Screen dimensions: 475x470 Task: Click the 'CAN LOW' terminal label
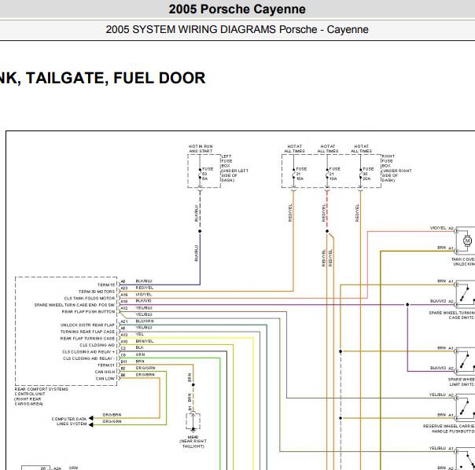coord(105,379)
